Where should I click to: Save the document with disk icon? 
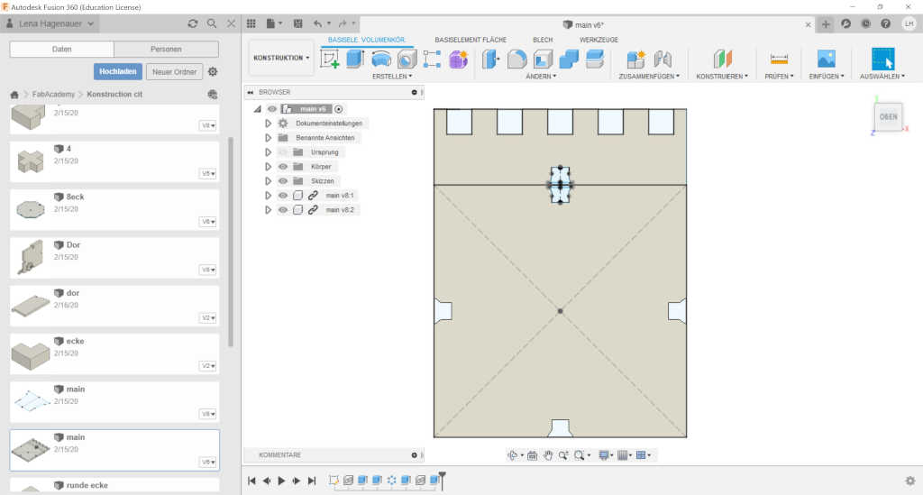click(x=297, y=23)
